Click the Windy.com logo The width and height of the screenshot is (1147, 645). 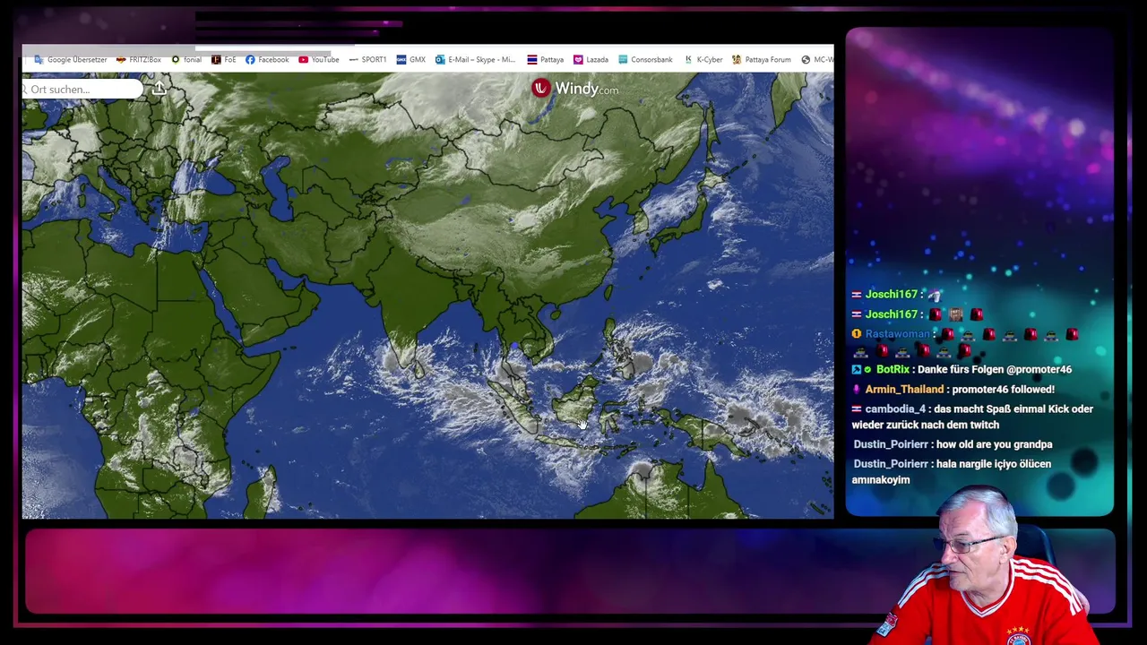click(x=574, y=89)
